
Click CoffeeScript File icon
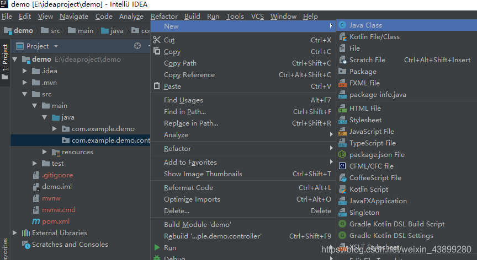pyautogui.click(x=342, y=178)
